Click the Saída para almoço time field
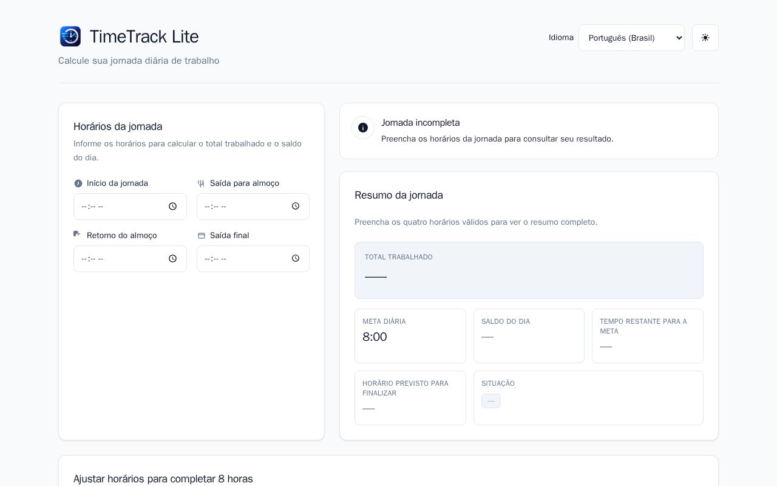 pyautogui.click(x=253, y=207)
